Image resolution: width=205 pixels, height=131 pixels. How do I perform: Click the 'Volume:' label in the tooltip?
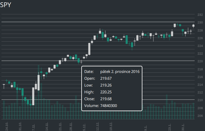pyautogui.click(x=91, y=106)
